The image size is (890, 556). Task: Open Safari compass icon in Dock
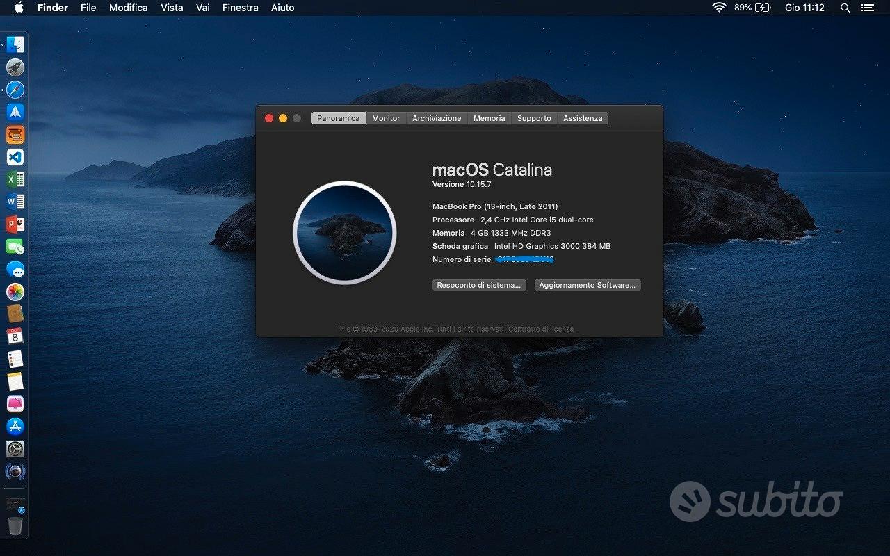pyautogui.click(x=15, y=90)
